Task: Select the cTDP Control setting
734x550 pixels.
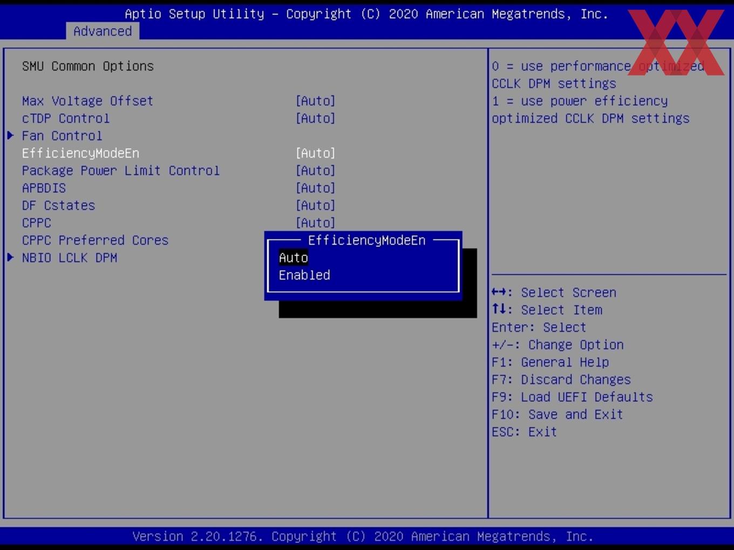Action: [66, 118]
